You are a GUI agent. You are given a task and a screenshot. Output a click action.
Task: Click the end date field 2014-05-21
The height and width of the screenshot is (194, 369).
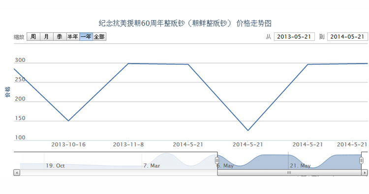click(347, 37)
